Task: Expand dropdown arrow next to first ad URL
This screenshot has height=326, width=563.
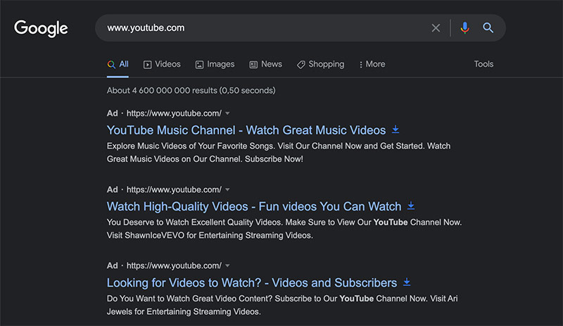Action: coord(228,113)
